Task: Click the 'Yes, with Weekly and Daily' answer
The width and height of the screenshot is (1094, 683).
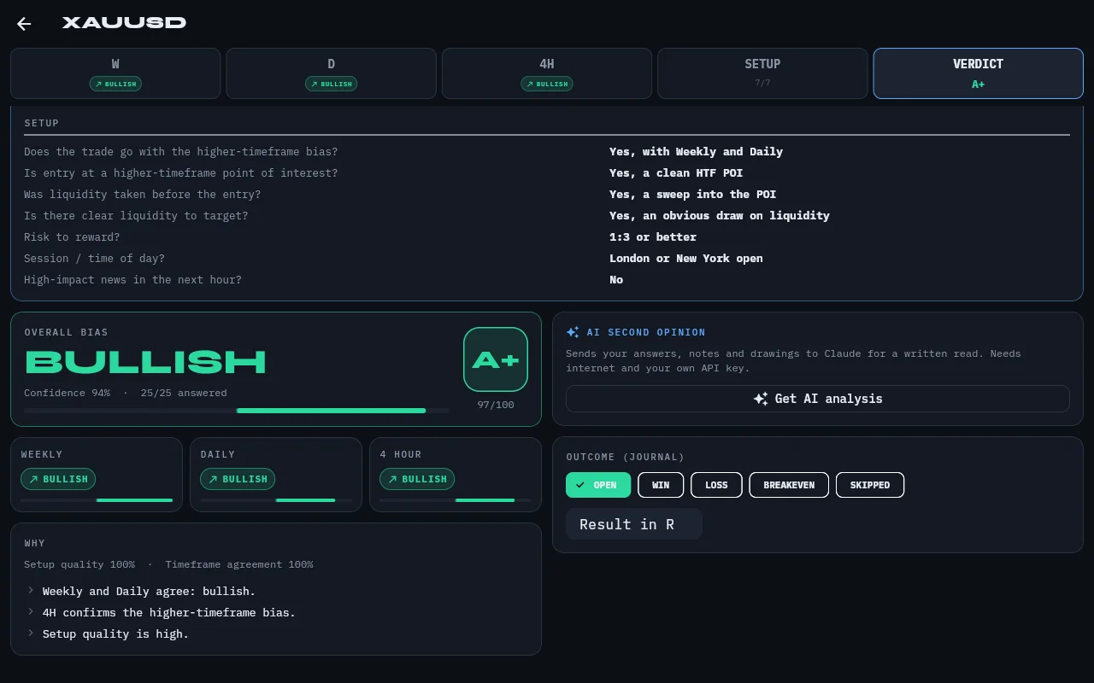Action: tap(696, 152)
